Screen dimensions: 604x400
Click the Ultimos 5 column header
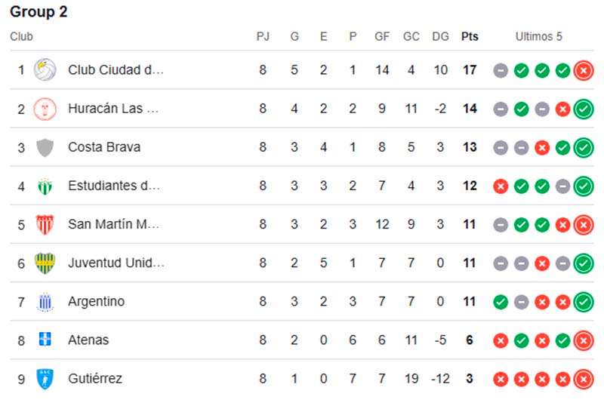pyautogui.click(x=538, y=36)
